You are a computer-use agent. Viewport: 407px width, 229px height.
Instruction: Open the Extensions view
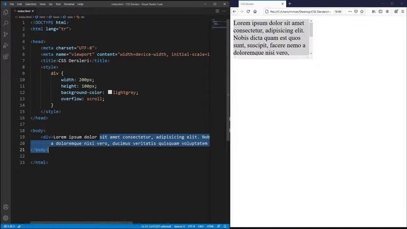(x=6, y=57)
